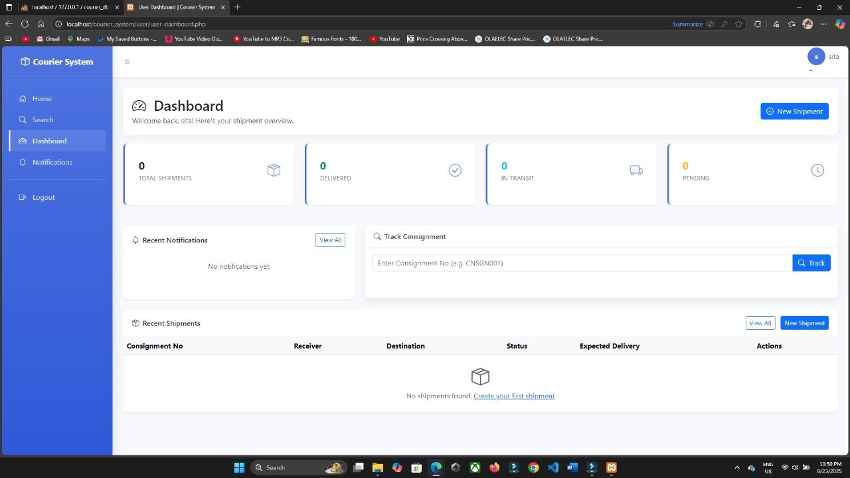The width and height of the screenshot is (850, 478).
Task: Go to Notifications in sidebar
Action: point(52,163)
